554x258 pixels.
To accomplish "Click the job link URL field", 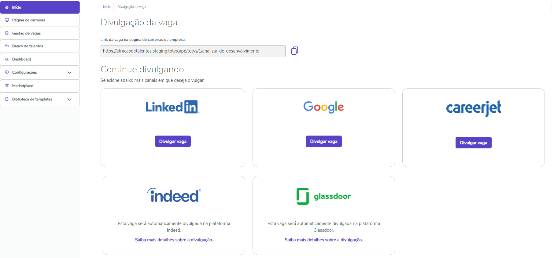I will (193, 51).
